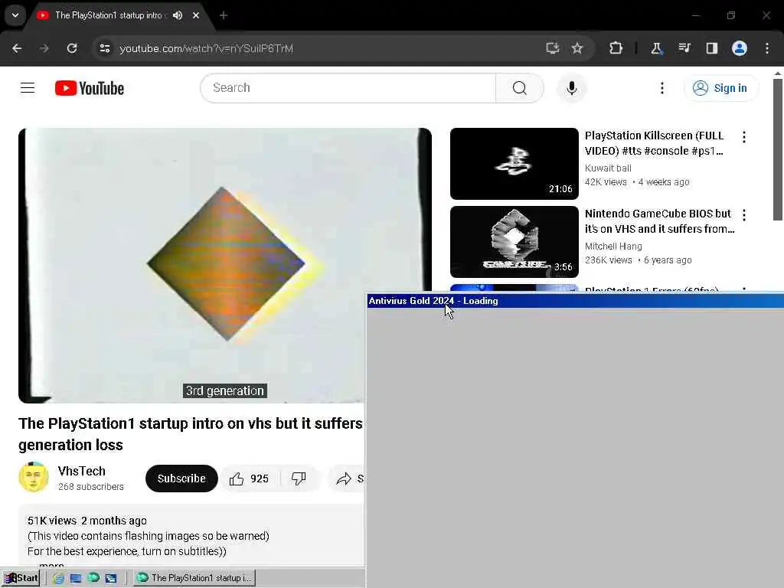Viewport: 784px width, 588px height.
Task: Open Nintendo GameCube BIOS video thumbnail
Action: (514, 241)
